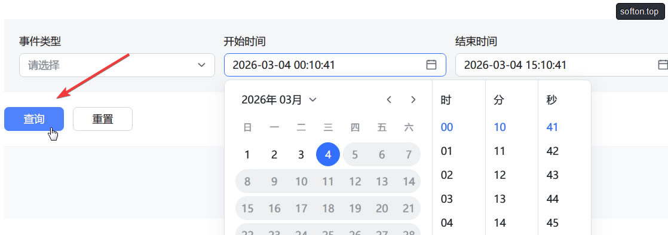Select day 2 in calendar
Viewport: 668px width, 235px height.
point(274,154)
